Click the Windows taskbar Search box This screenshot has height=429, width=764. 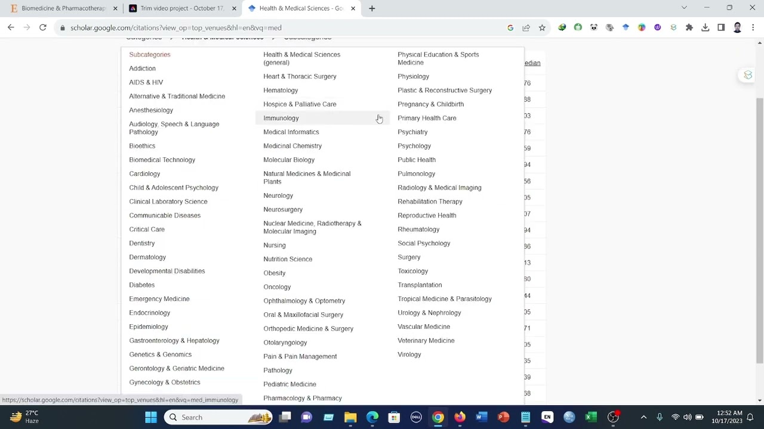click(x=218, y=417)
